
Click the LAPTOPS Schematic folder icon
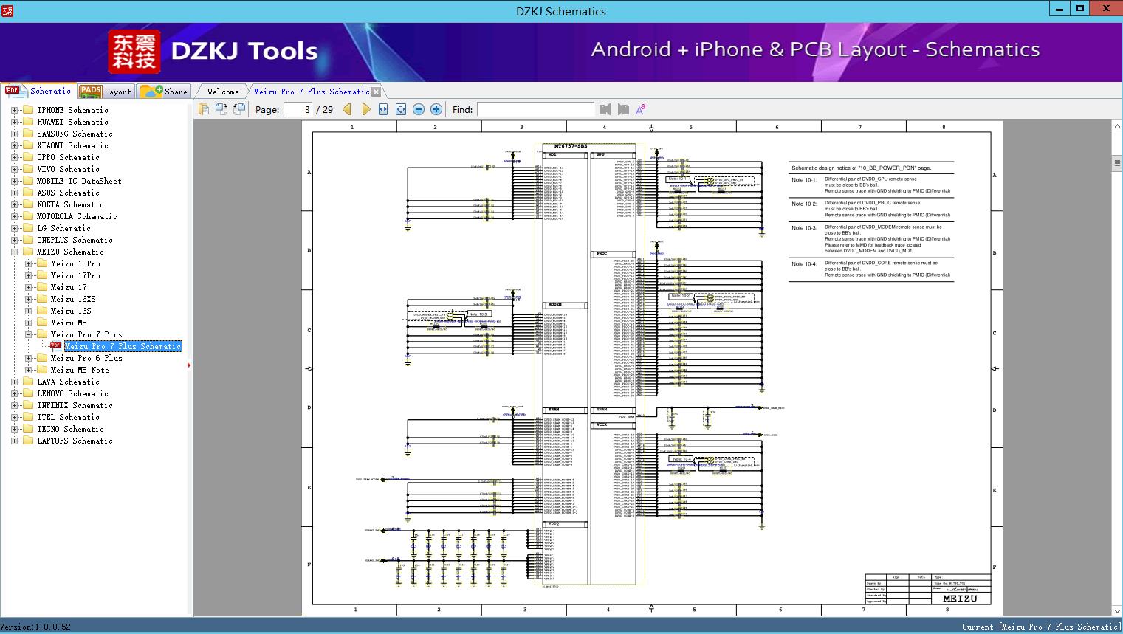[28, 441]
